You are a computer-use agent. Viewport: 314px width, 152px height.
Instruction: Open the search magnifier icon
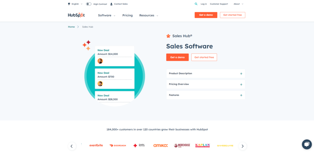(196, 4)
